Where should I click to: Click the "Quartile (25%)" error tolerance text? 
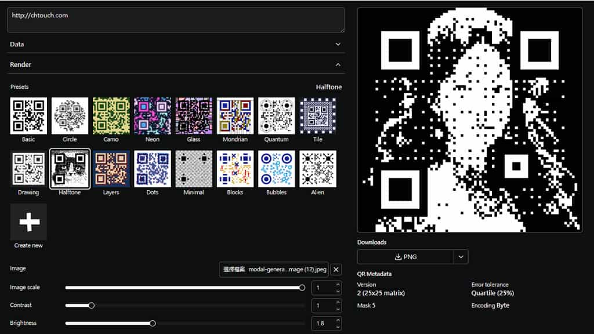[492, 293]
